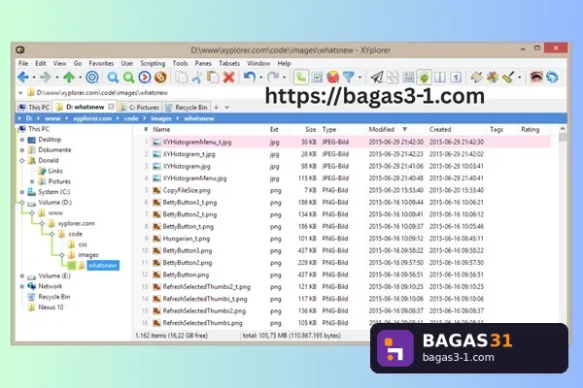Image resolution: width=583 pixels, height=388 pixels.
Task: Open the Tabsets menu
Action: (x=229, y=63)
